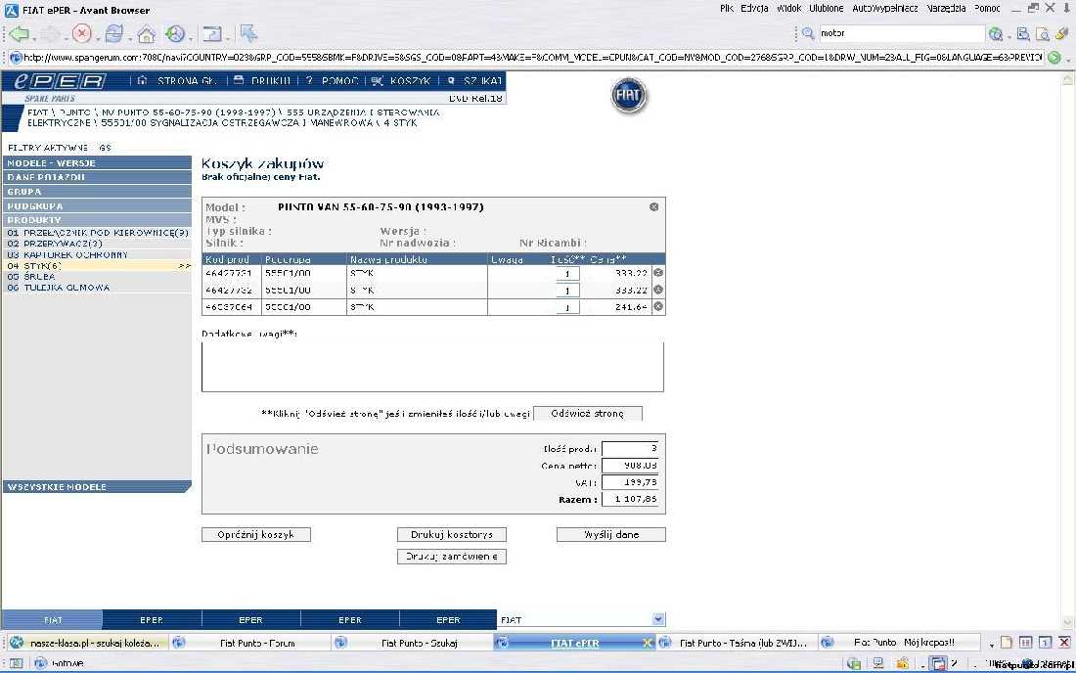Open the Ulubione menu
The width and height of the screenshot is (1076, 673).
(x=827, y=8)
